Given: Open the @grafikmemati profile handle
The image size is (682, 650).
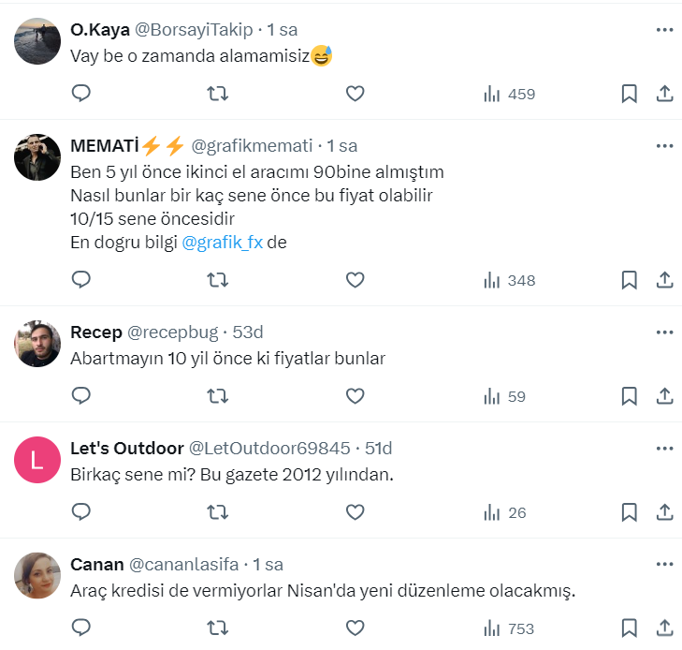Looking at the screenshot, I should pos(254,146).
